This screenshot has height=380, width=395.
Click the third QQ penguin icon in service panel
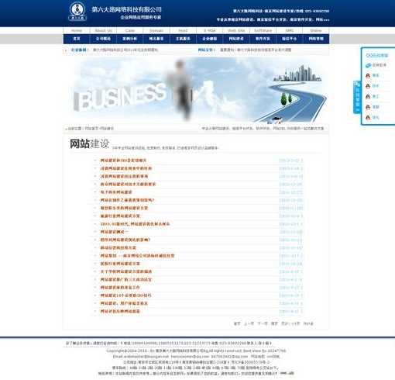point(368,97)
